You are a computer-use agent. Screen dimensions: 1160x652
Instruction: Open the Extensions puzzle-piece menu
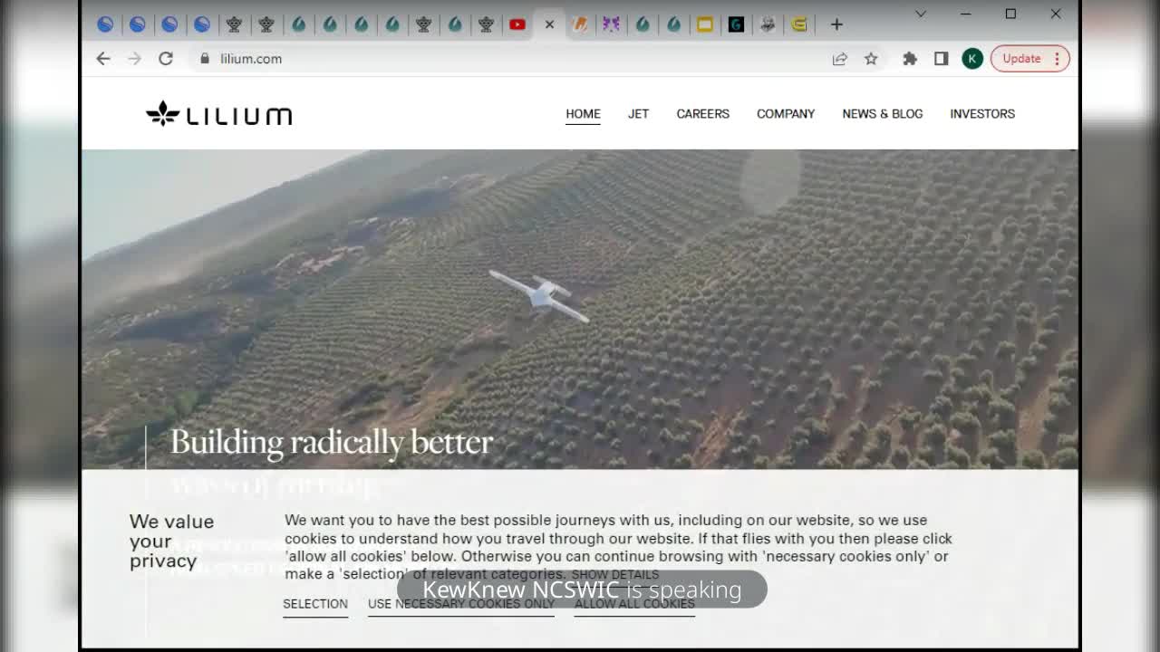click(910, 59)
